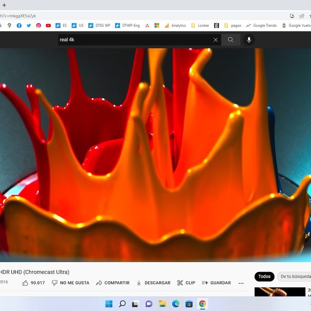Click DESCARGAR to download the video
Viewport: 311px width, 311px height.
pyautogui.click(x=153, y=283)
